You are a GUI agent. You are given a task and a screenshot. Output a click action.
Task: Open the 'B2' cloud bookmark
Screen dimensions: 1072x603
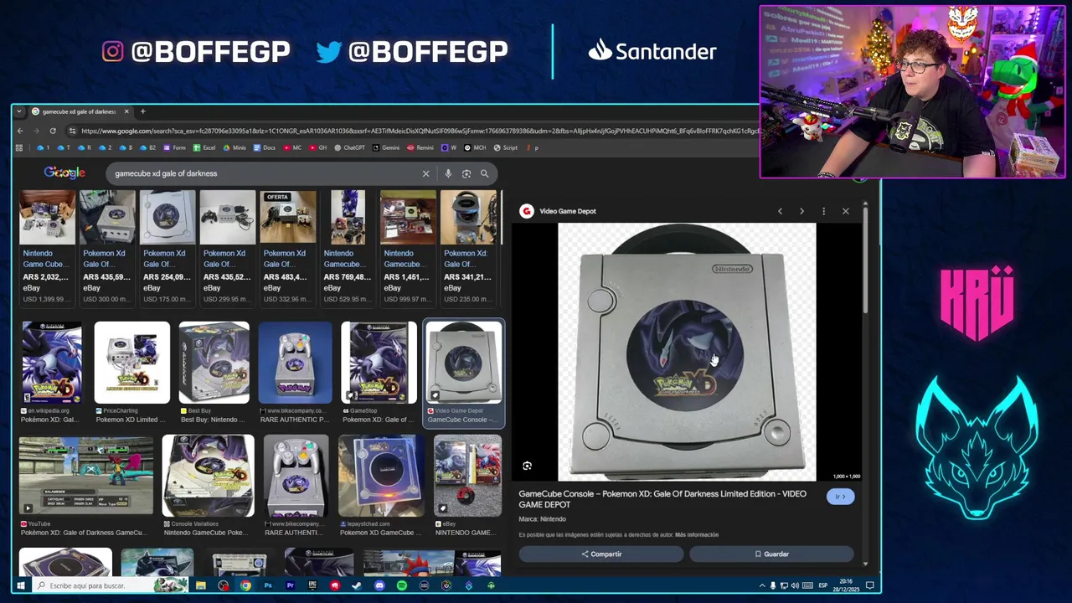[x=147, y=147]
